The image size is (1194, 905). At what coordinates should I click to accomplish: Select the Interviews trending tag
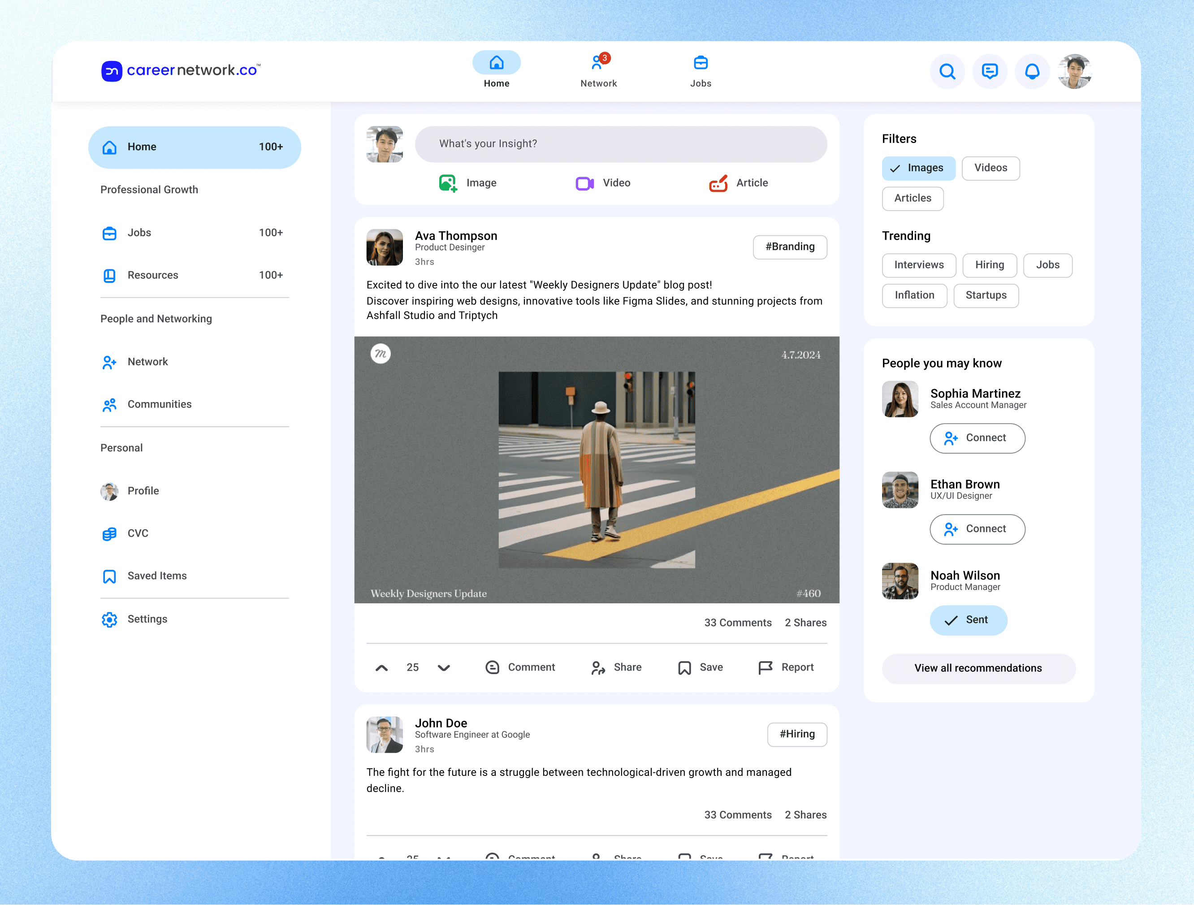(918, 265)
